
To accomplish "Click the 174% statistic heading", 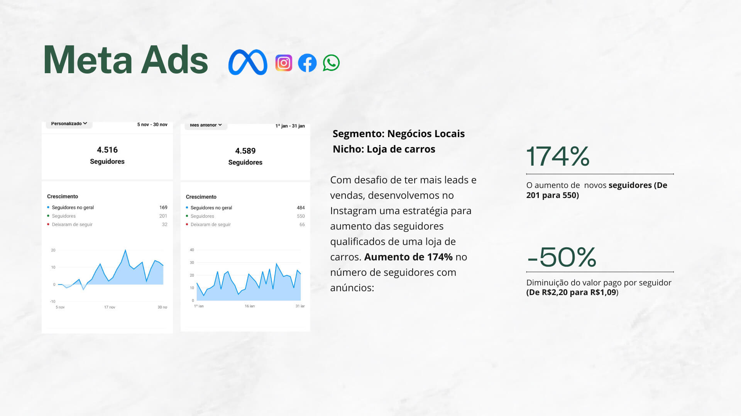I will coord(558,156).
